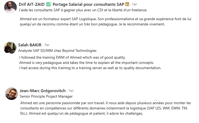
Task: Click "Portage Salarial pour consultants SAP" title
Action: (x=88, y=4)
